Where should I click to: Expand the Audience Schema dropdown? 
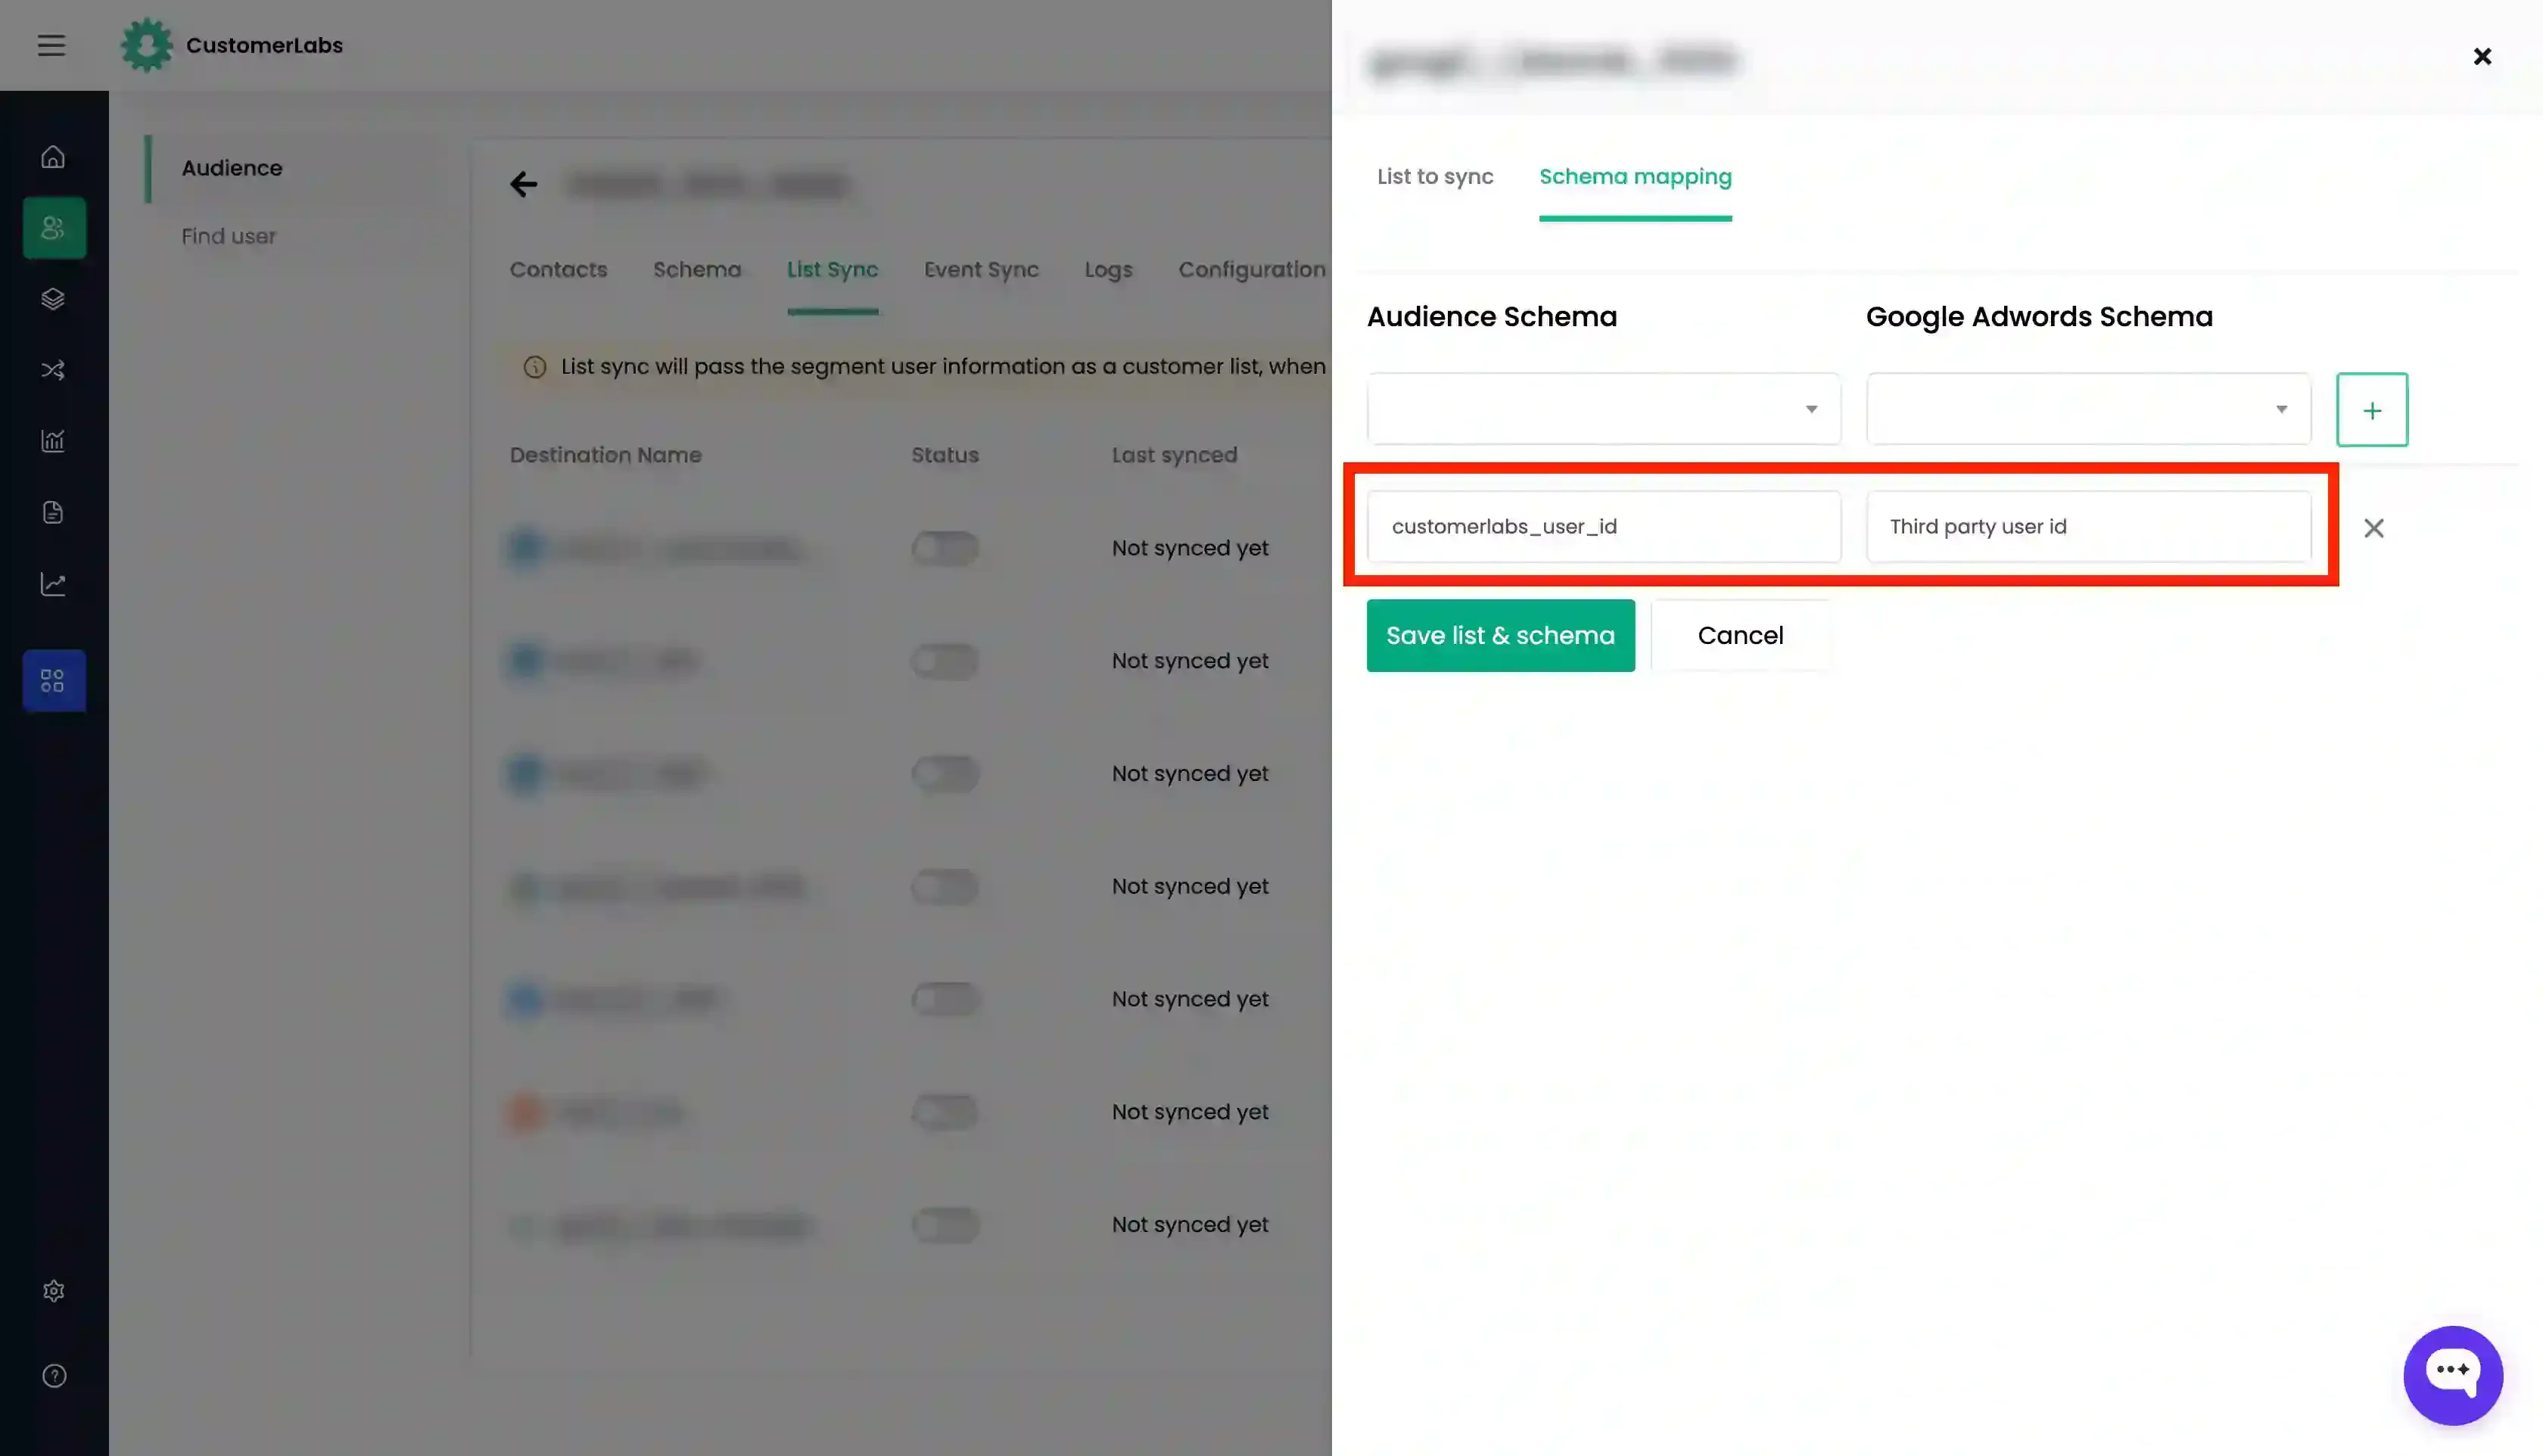[1603, 409]
